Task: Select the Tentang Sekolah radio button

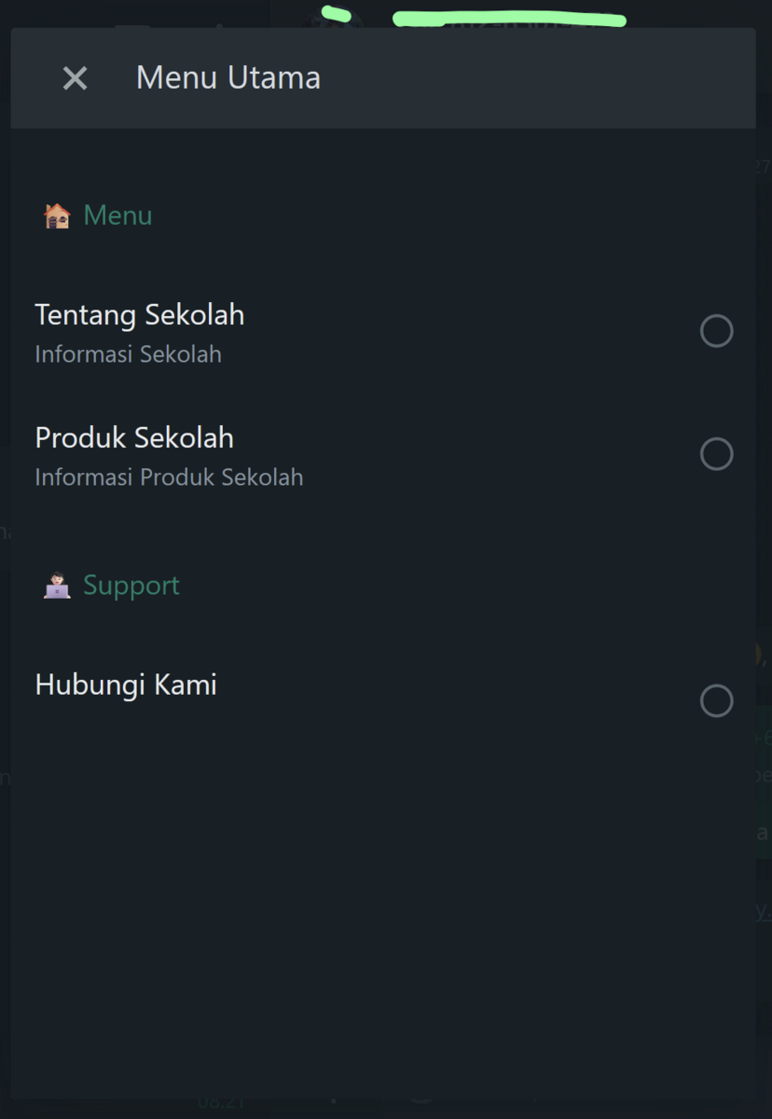Action: pyautogui.click(x=716, y=331)
